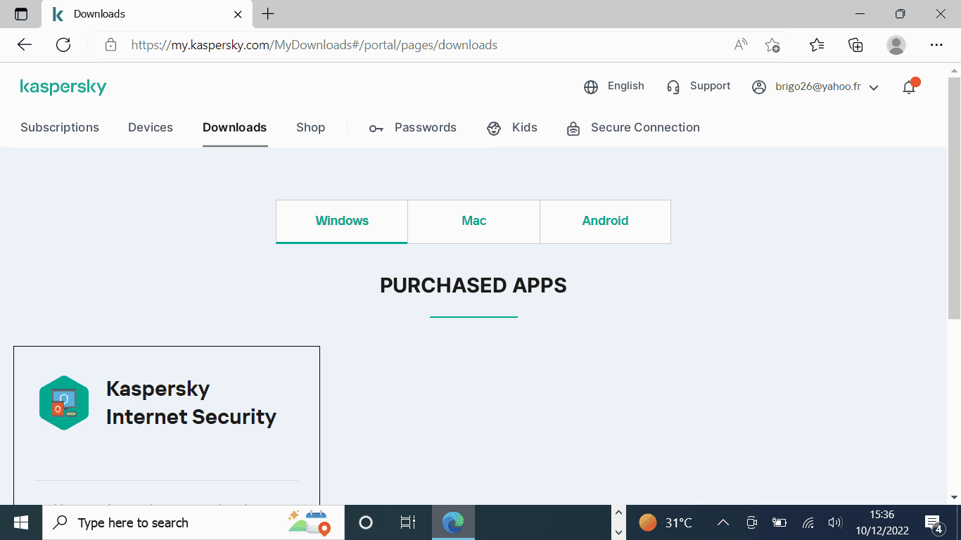Go to the Kids section

[512, 128]
